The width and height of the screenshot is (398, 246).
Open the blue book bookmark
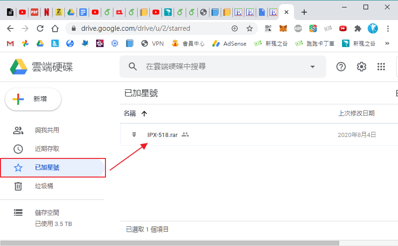[129, 44]
